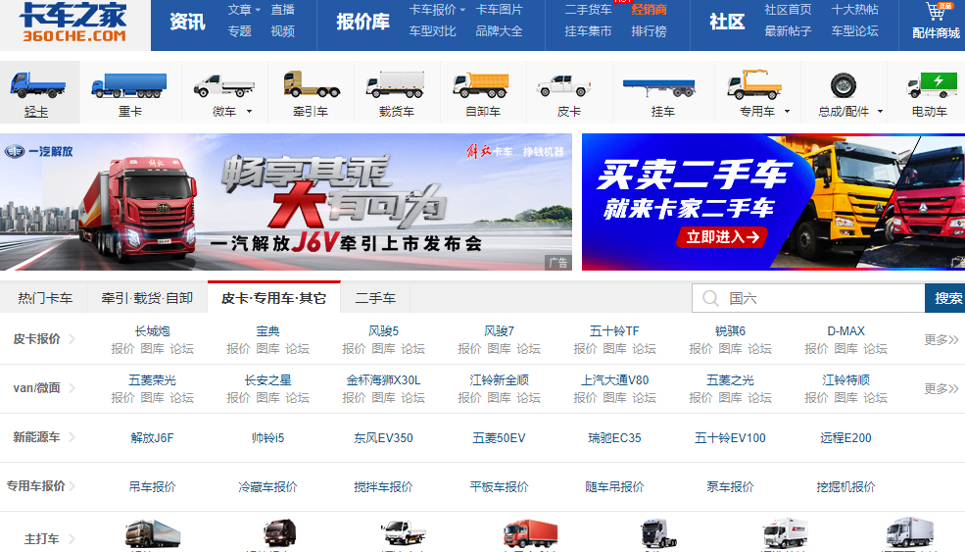The height and width of the screenshot is (552, 965).
Task: Open the 五十铃TF link
Action: point(614,331)
